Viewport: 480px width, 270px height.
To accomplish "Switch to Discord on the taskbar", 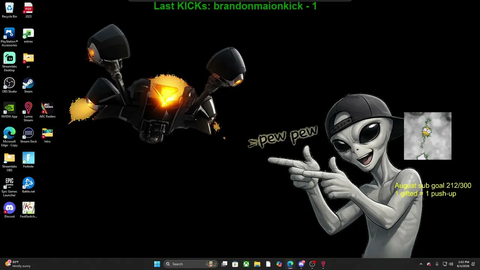I will (301, 264).
